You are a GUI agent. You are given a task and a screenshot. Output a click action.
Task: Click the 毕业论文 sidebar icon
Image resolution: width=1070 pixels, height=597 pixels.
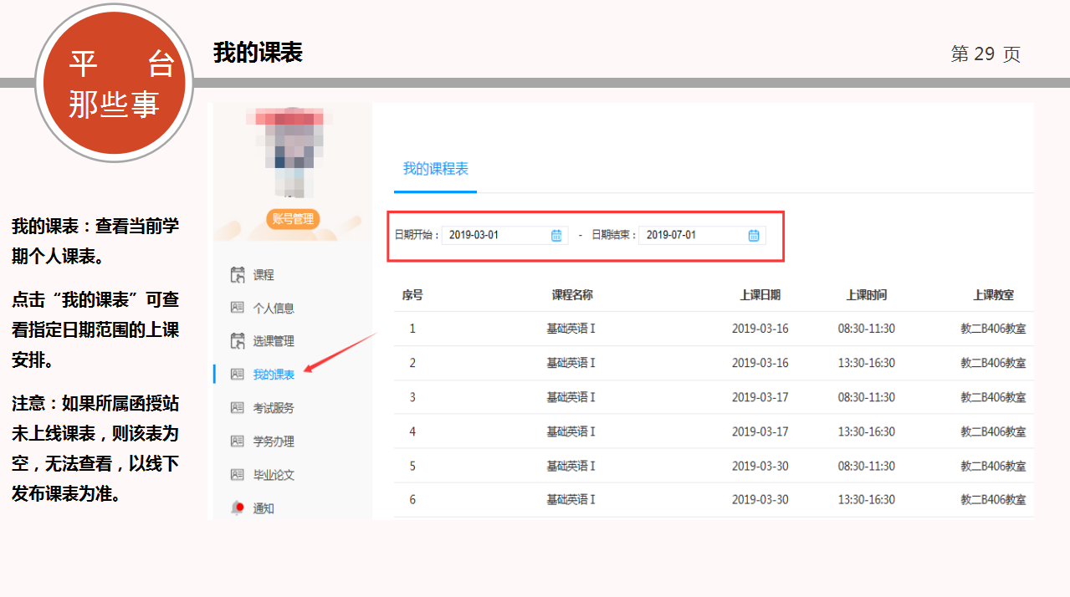click(x=237, y=475)
